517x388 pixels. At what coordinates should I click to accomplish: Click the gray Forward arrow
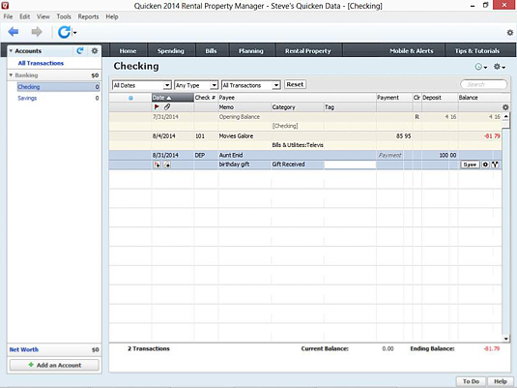click(x=37, y=32)
